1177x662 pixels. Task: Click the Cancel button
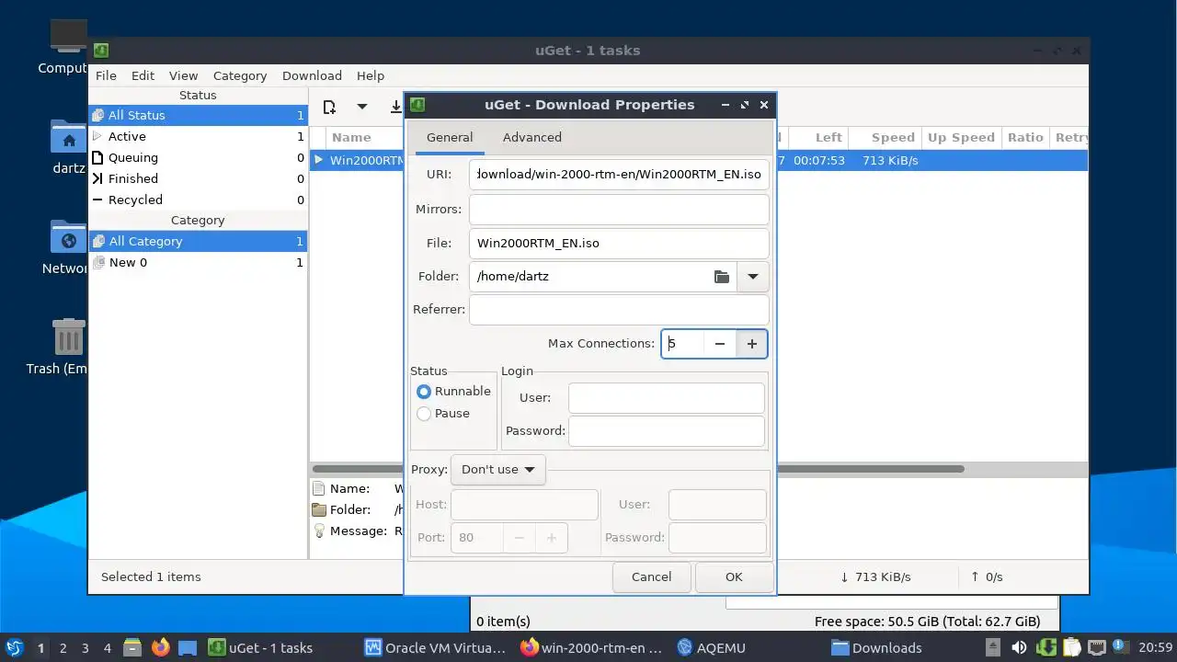(652, 577)
